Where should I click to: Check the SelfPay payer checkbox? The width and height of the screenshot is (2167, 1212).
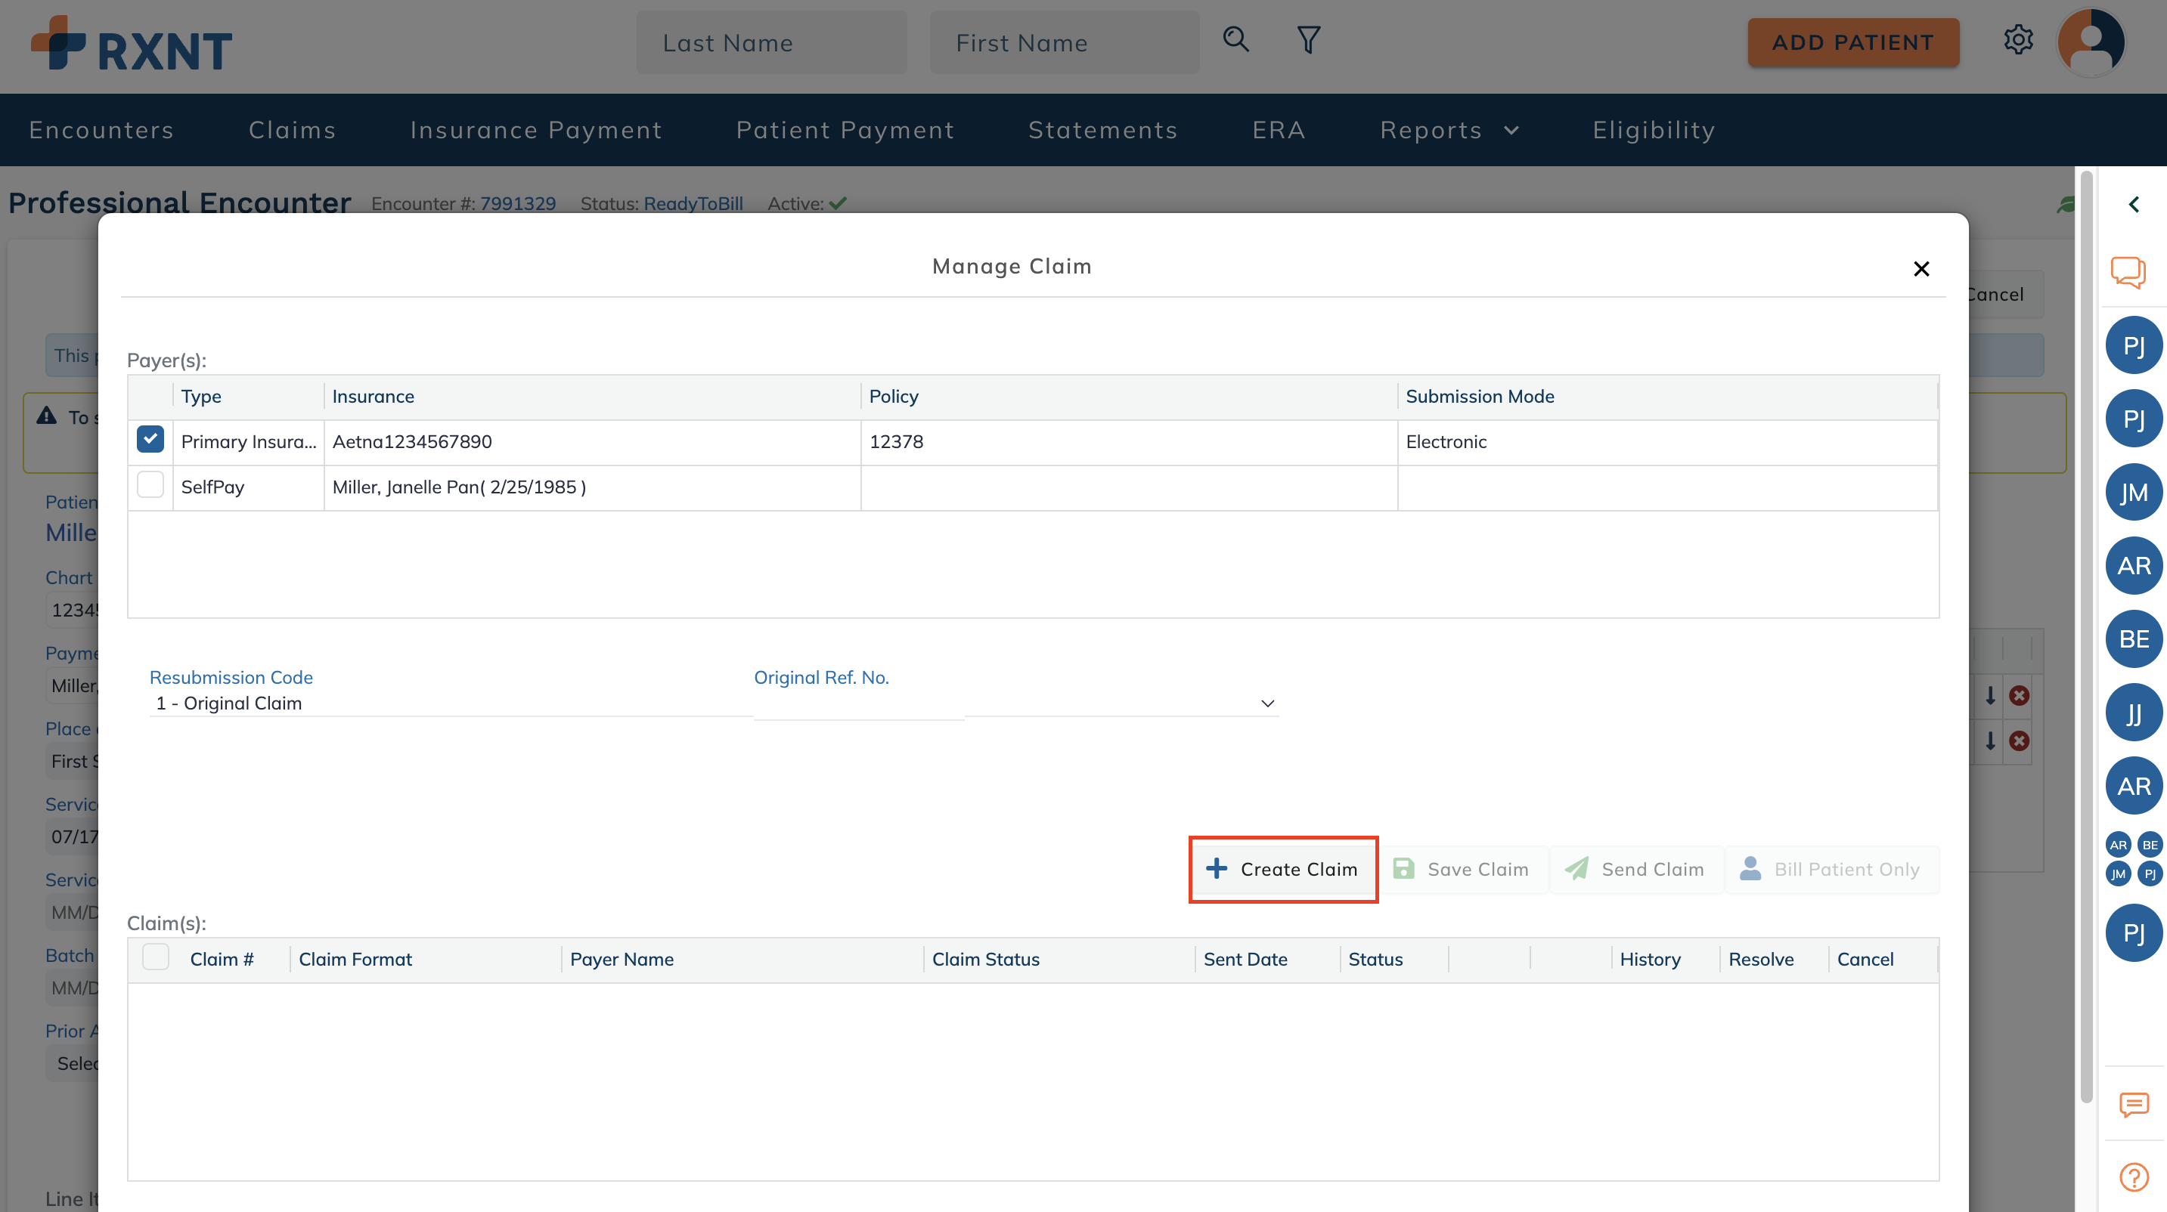click(150, 485)
